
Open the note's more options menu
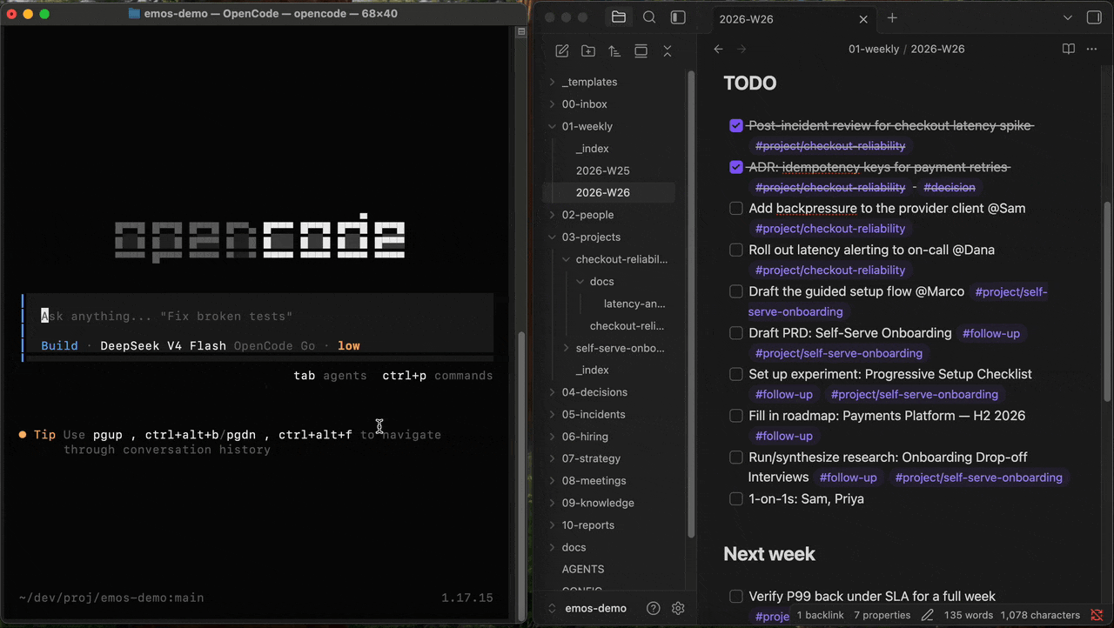[x=1092, y=49]
